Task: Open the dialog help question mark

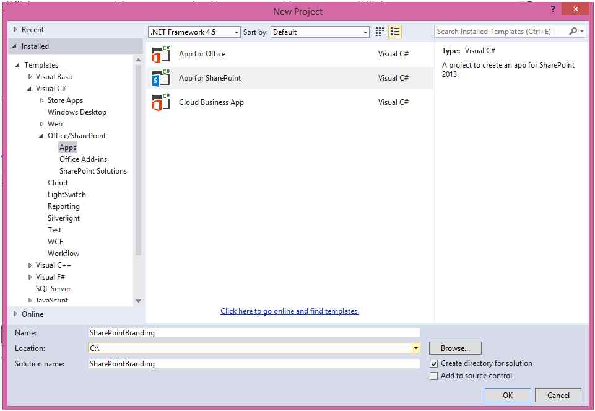Action: (553, 9)
